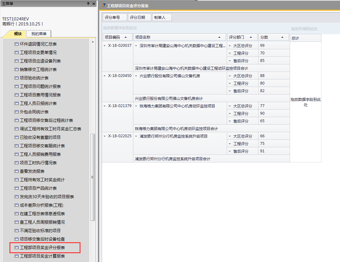The height and width of the screenshot is (262, 340).
Task: Click the icon beside 工程项目变更单情况
Action: (17, 52)
